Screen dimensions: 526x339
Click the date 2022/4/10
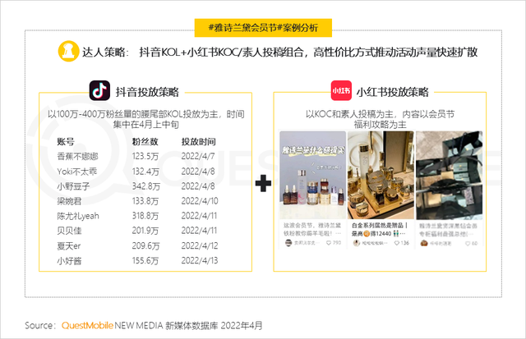pyautogui.click(x=200, y=201)
